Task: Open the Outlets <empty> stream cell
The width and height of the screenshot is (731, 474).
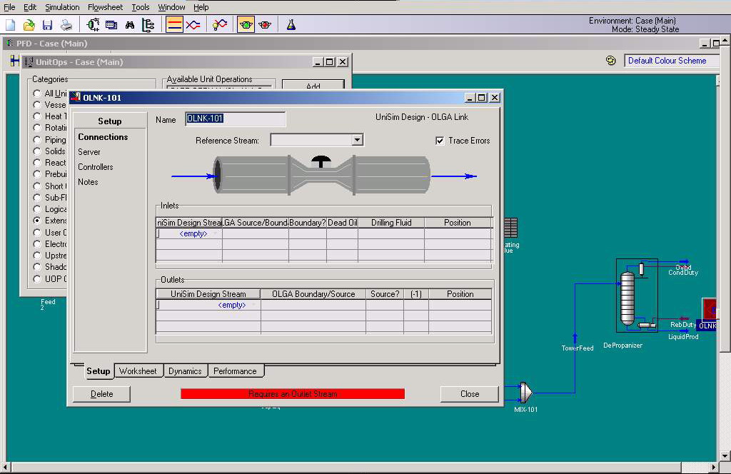Action: click(208, 305)
